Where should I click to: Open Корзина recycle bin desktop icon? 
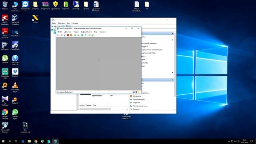(x=5, y=5)
